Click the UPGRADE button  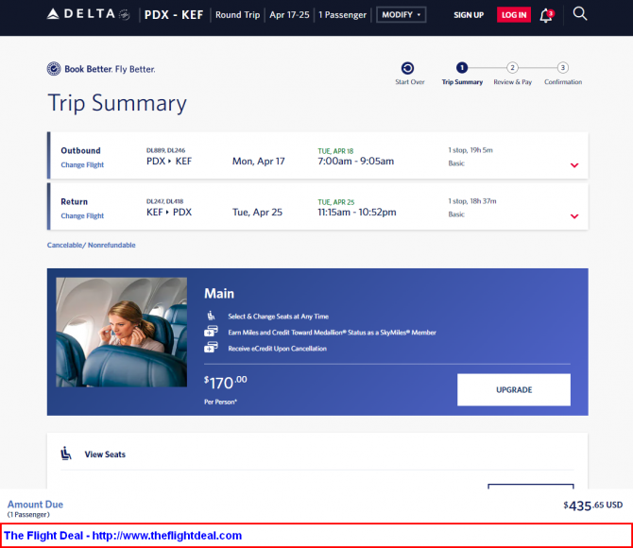(x=514, y=389)
